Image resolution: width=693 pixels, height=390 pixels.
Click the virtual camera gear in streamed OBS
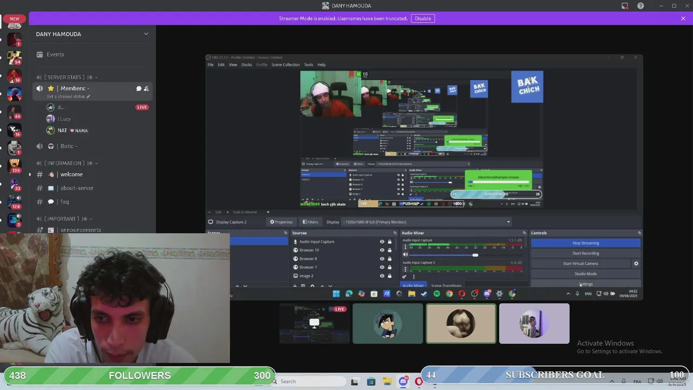[x=636, y=263]
